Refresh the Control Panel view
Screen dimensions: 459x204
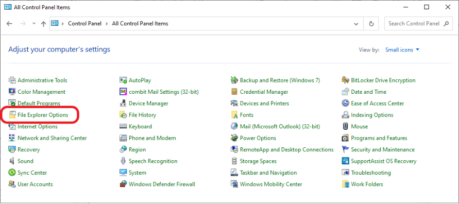[371, 24]
